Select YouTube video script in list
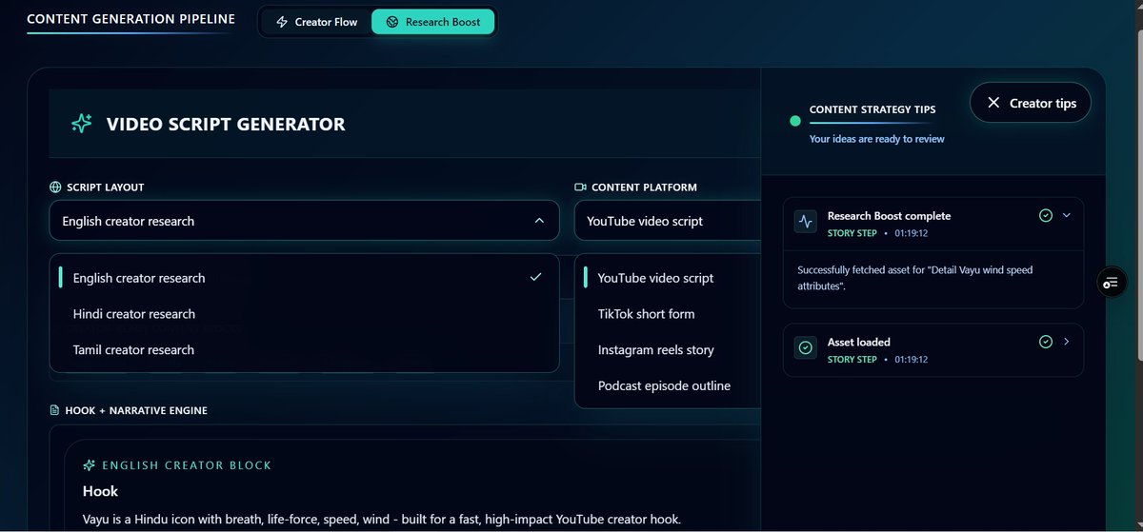This screenshot has width=1143, height=532. 671,278
